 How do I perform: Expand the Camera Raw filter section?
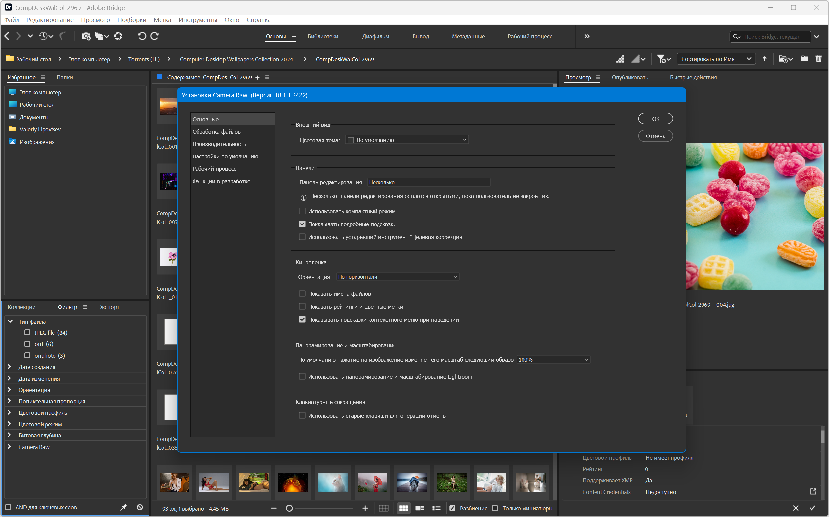pyautogui.click(x=9, y=447)
